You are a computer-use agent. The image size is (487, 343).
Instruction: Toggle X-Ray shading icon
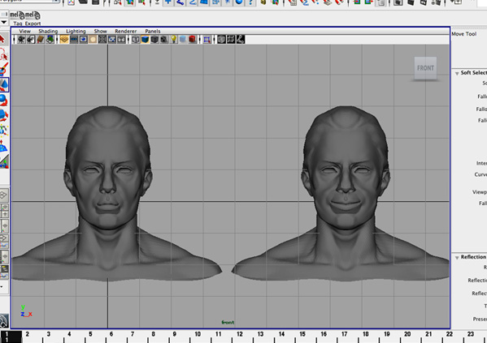221,40
